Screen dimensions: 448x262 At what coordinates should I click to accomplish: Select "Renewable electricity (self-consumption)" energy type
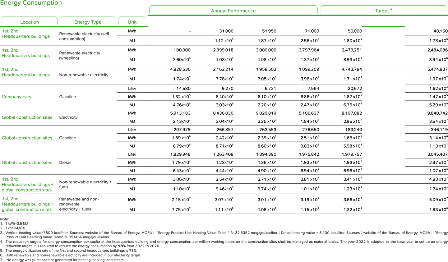pyautogui.click(x=85, y=36)
